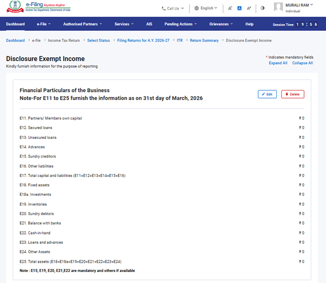The height and width of the screenshot is (283, 326).
Task: Reset font size with highlighted A icon
Action: (239, 8)
